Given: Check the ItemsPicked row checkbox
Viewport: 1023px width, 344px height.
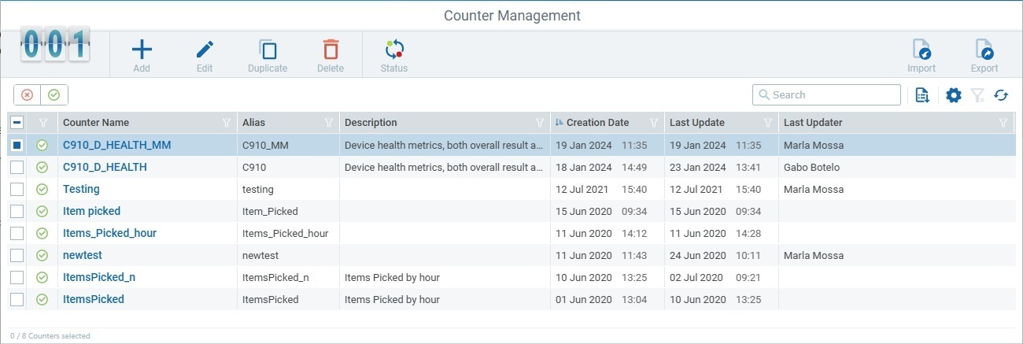Looking at the screenshot, I should (17, 299).
